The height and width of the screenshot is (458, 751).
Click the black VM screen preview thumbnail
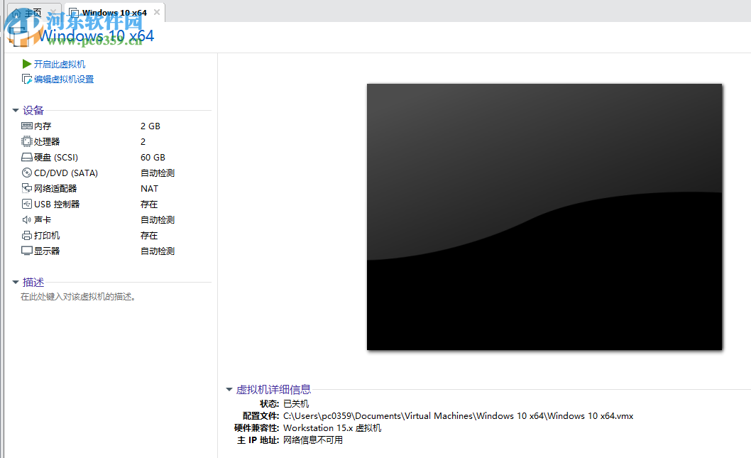click(544, 217)
